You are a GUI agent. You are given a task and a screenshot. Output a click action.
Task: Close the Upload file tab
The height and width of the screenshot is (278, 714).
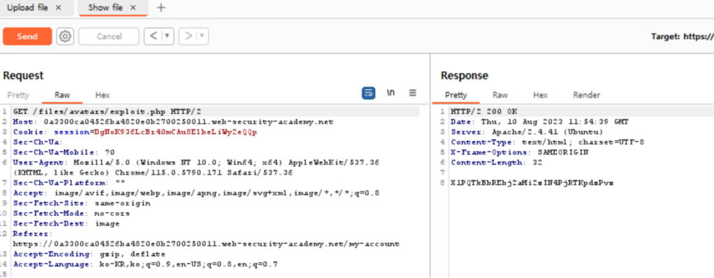(x=59, y=8)
